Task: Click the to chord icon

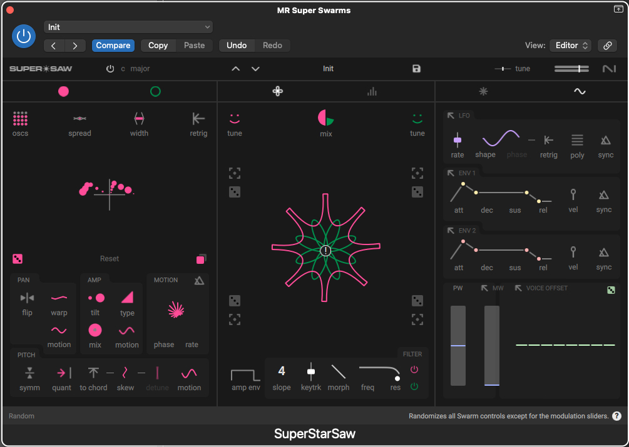Action: click(x=93, y=373)
